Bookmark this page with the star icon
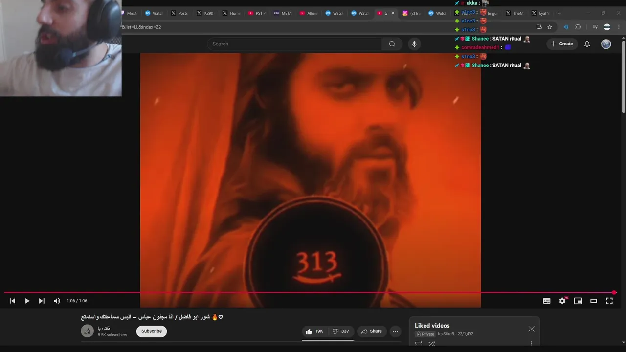This screenshot has width=626, height=352. tap(550, 27)
